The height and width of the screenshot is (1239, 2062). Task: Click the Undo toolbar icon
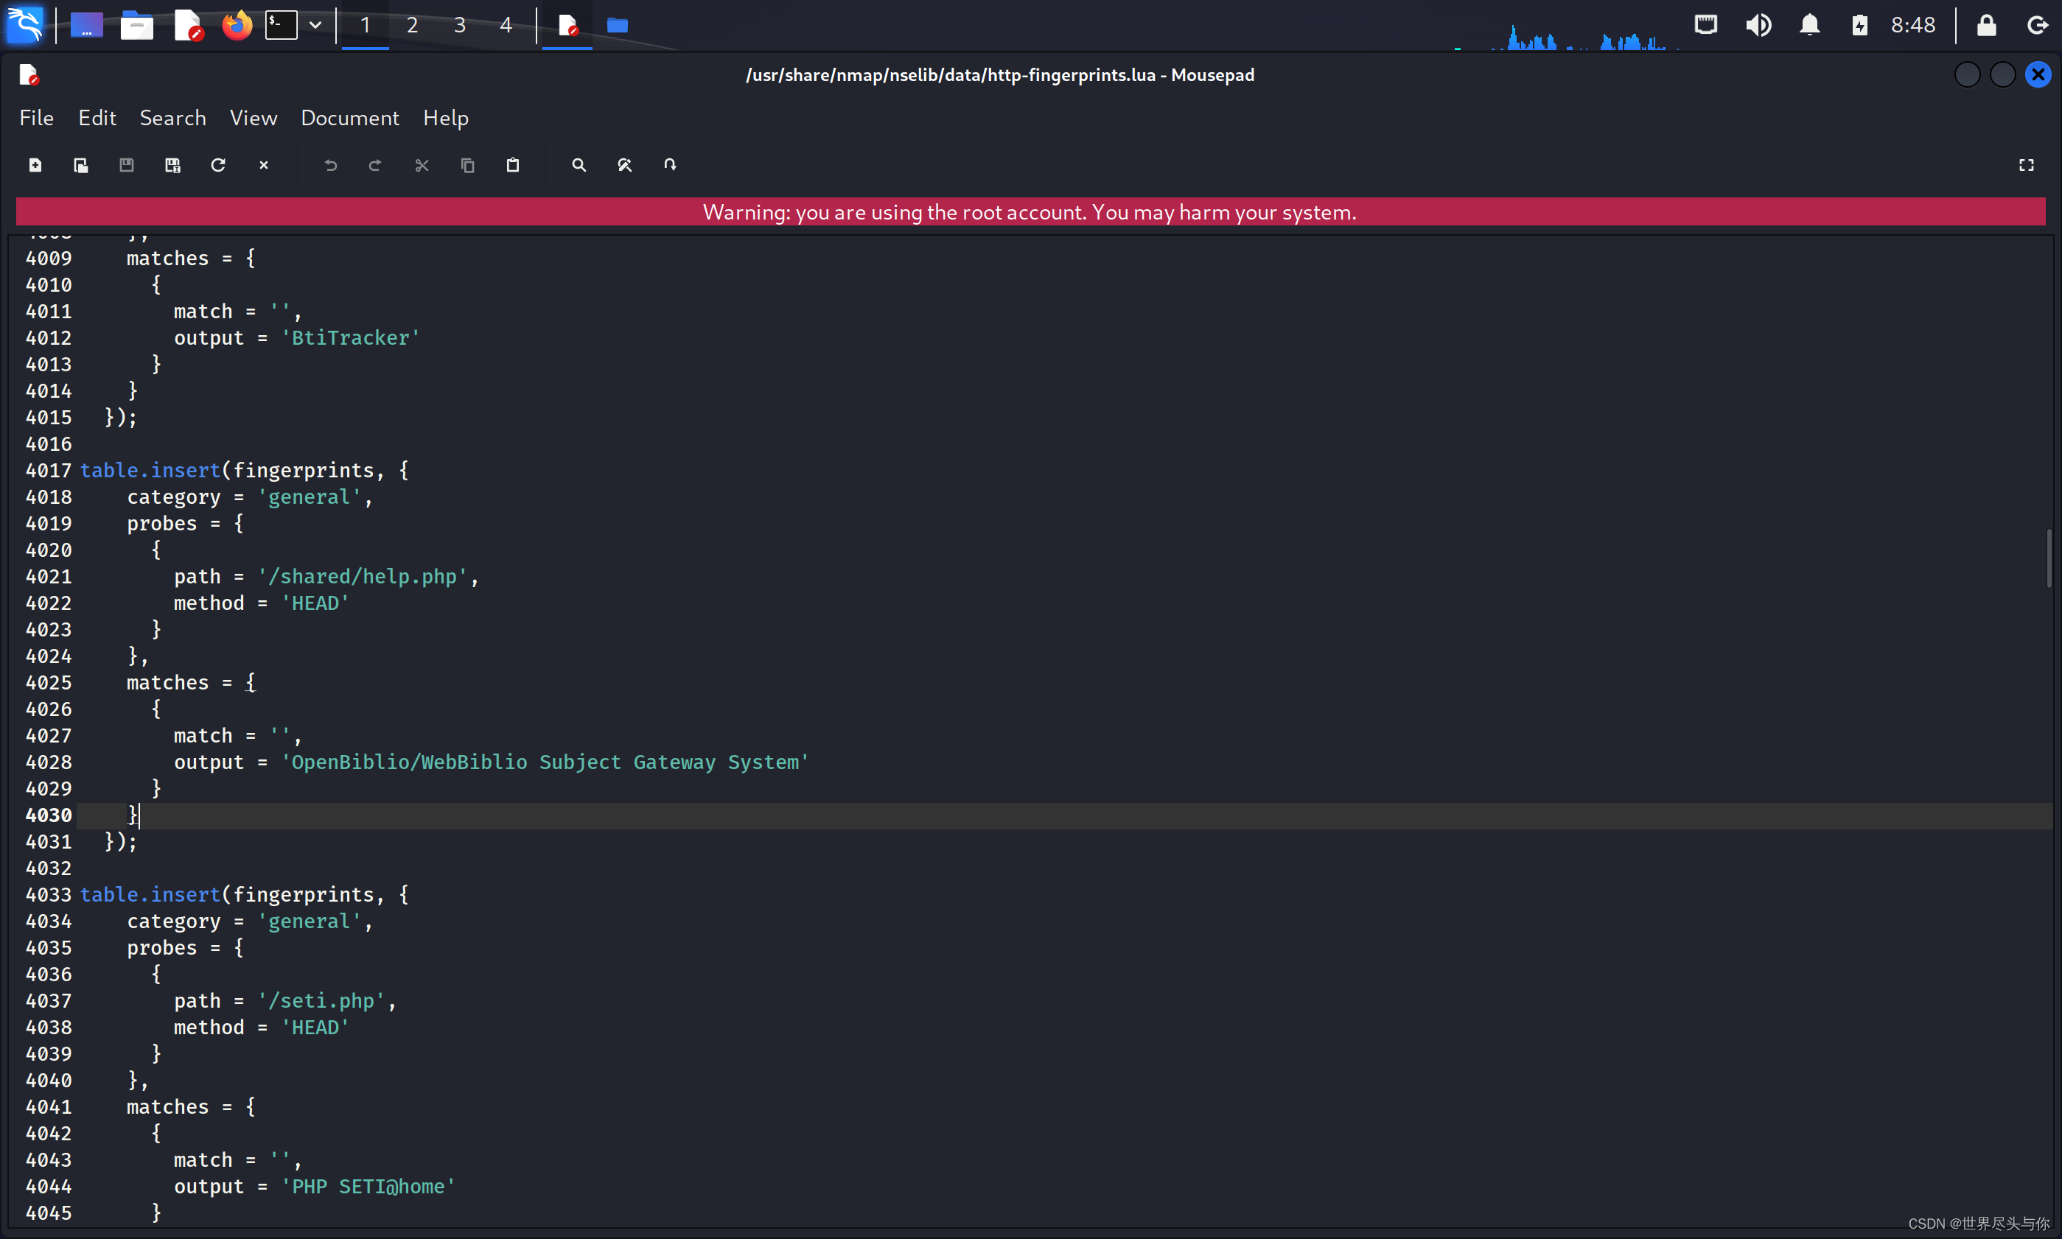(331, 165)
